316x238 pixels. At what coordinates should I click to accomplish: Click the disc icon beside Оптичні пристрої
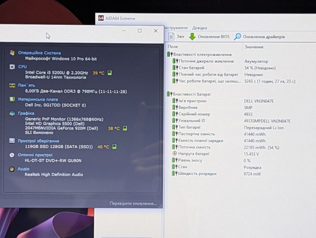12,155
